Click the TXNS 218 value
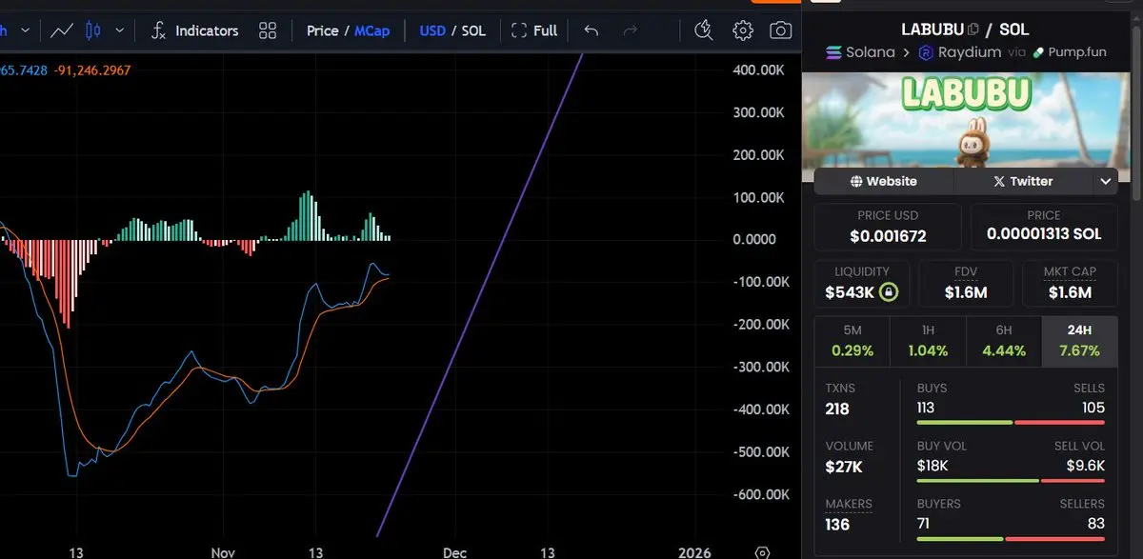The height and width of the screenshot is (559, 1143). click(837, 409)
